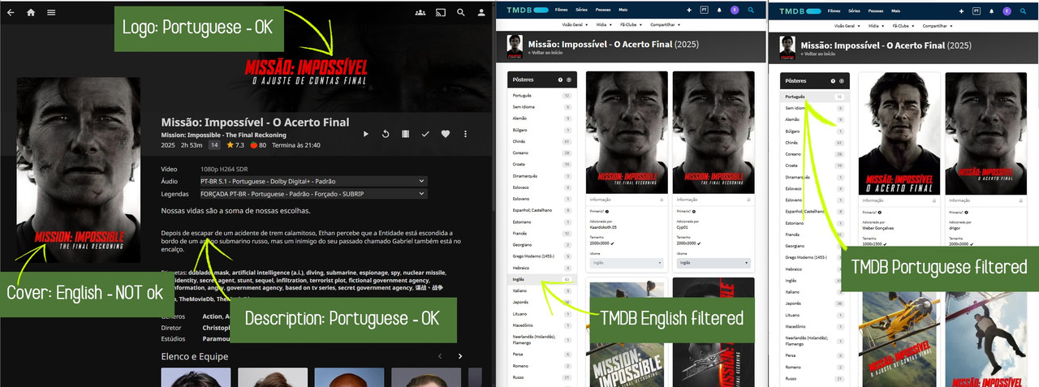Viewport: 1039px width, 387px height.
Task: Click 'Voltar ao início' in Portuguese-filtered TMDB window
Action: 818,53
